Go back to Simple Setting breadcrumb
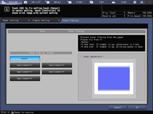Image resolution: width=153 pixels, height=114 pixels. 46,21
